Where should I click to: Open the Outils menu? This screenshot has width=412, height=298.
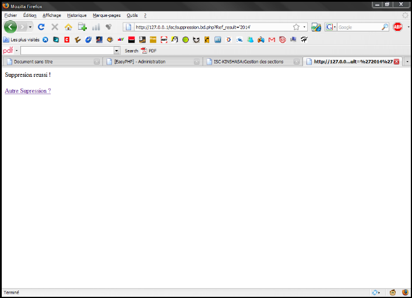[x=132, y=16]
